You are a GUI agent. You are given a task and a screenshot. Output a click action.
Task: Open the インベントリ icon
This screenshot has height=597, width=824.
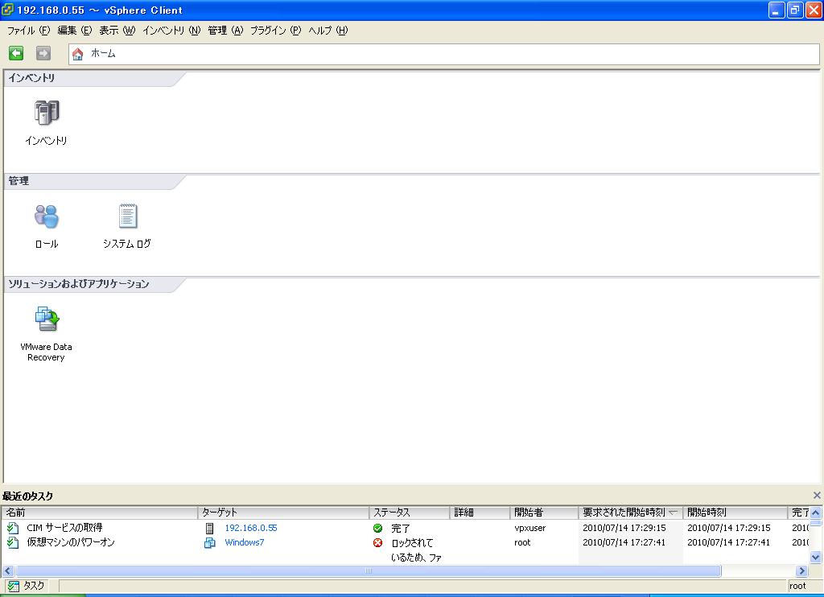tap(47, 113)
